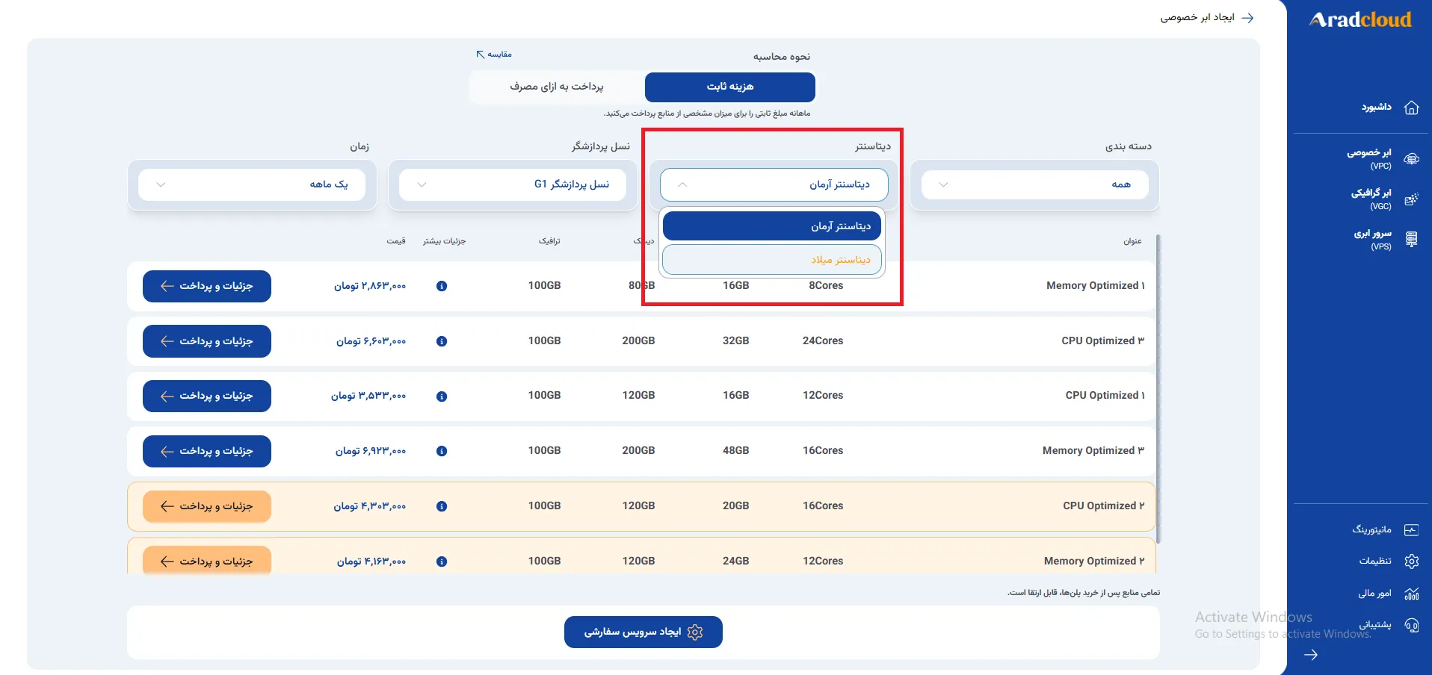Image resolution: width=1432 pixels, height=675 pixels.
Task: Open the امور مالی finance icon
Action: click(x=1411, y=594)
